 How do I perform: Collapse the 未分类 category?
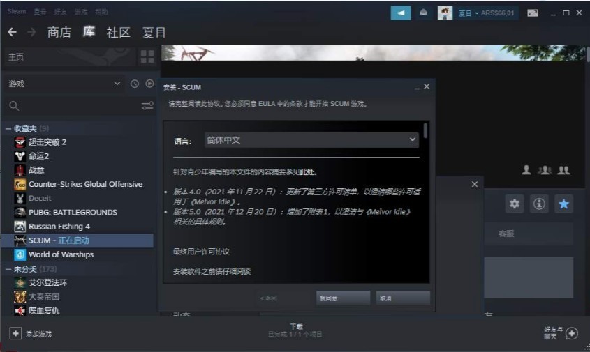(8, 268)
